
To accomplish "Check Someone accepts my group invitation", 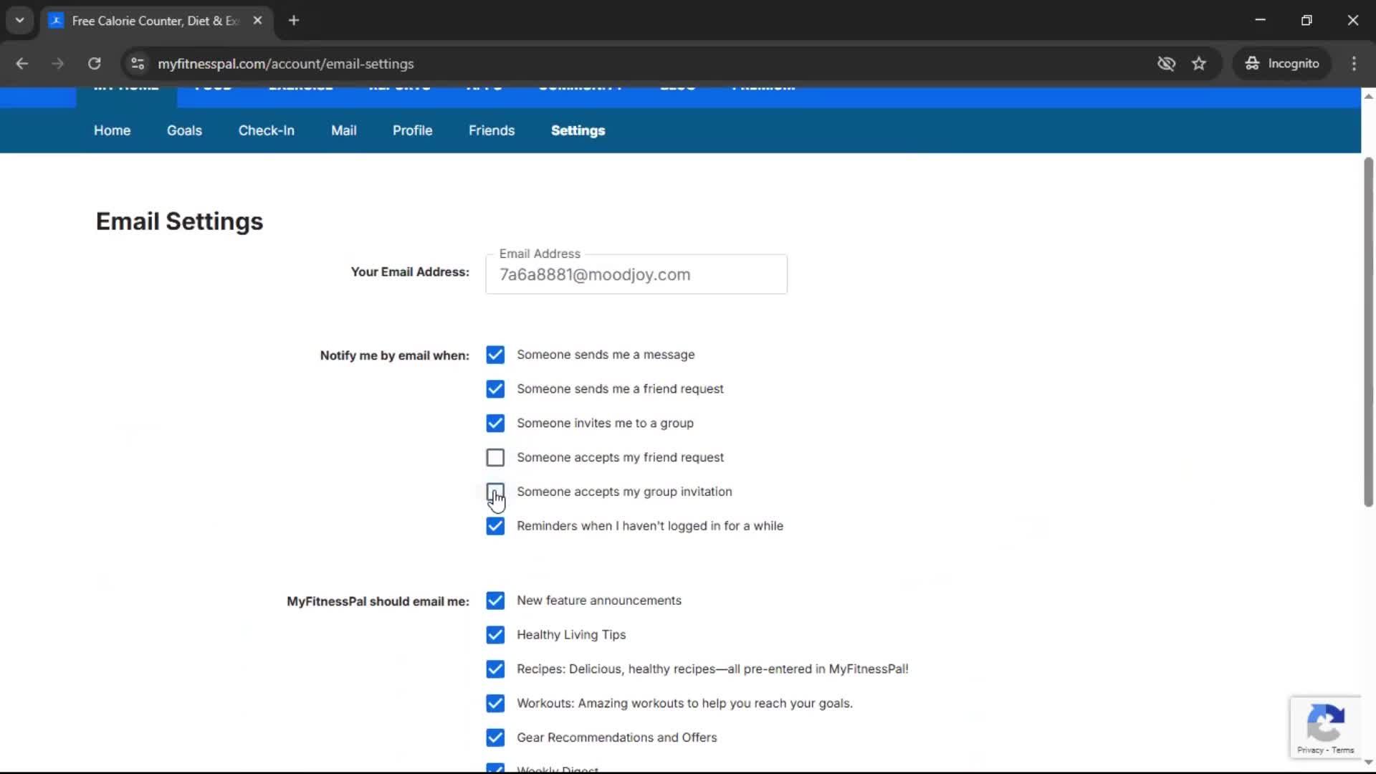I will 495,492.
